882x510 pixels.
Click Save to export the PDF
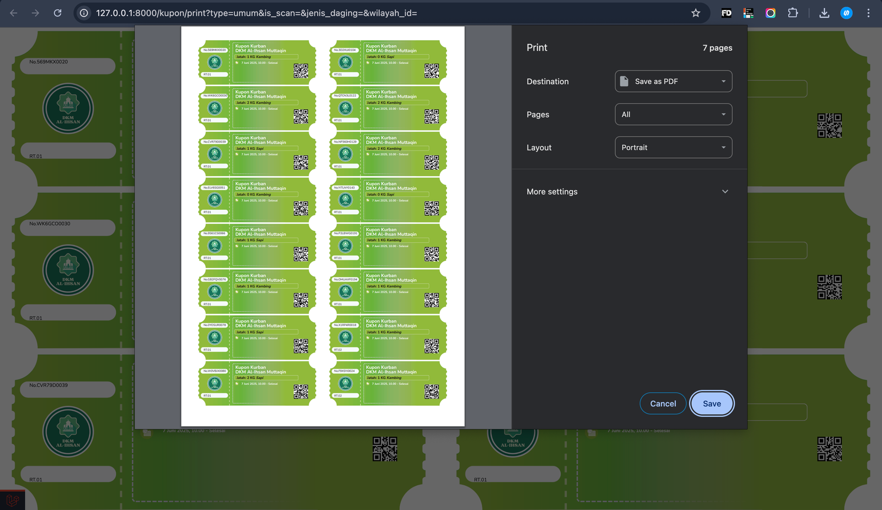click(712, 404)
